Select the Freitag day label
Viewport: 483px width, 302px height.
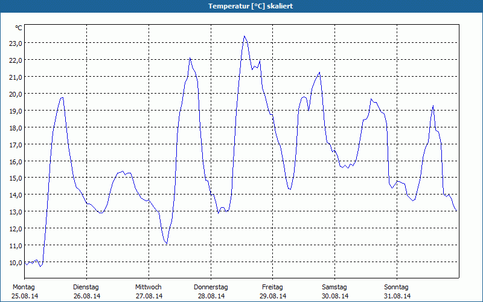273,287
